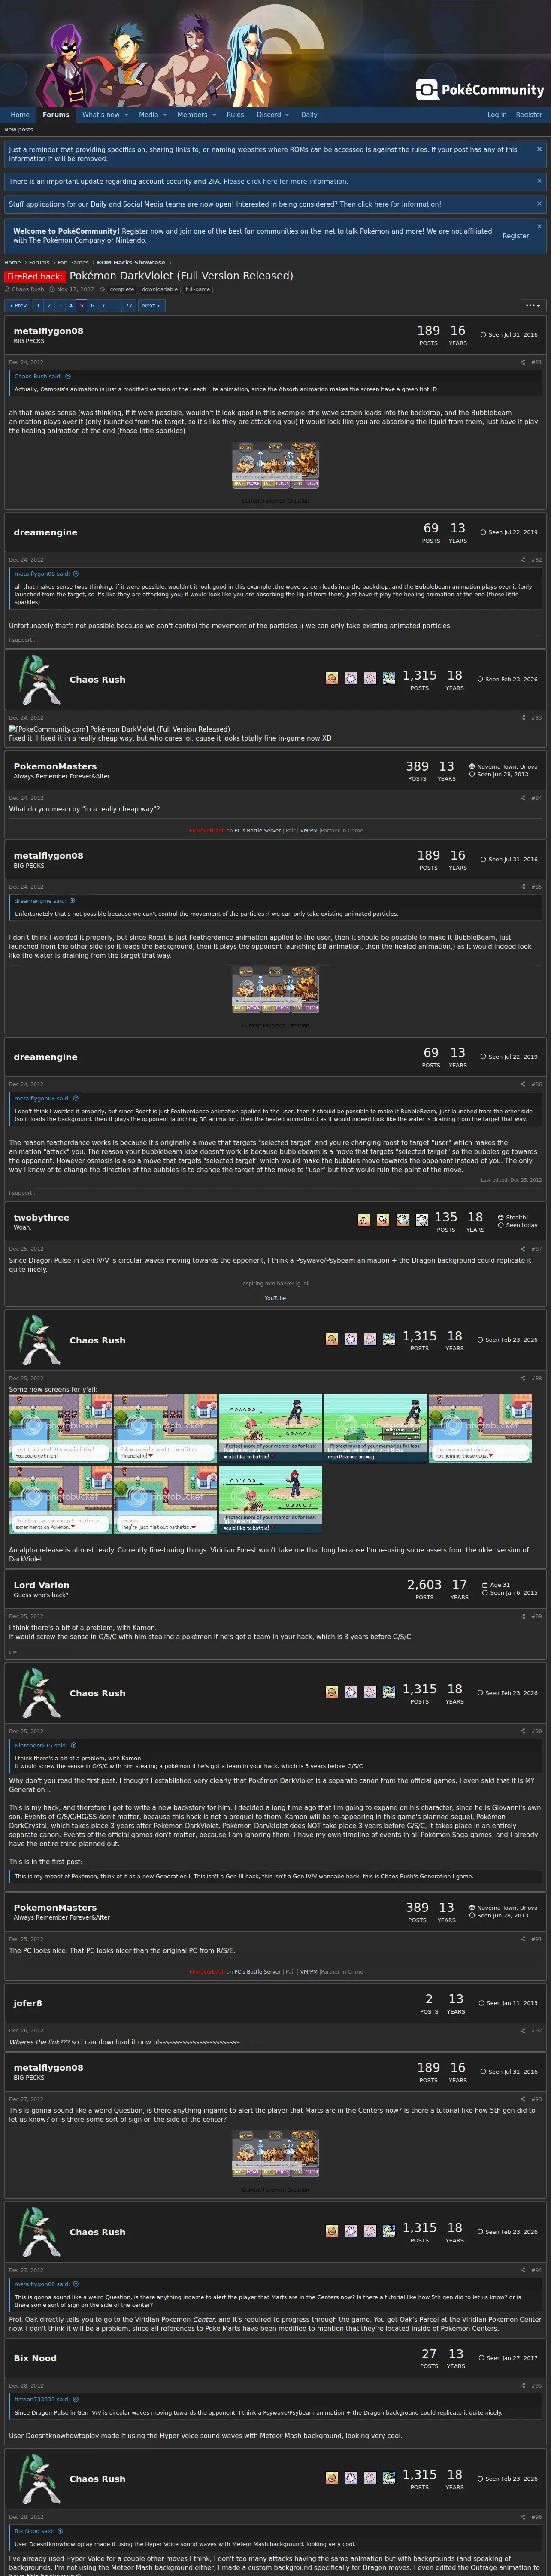
Task: Click the share icon on post #90
Action: click(522, 1731)
